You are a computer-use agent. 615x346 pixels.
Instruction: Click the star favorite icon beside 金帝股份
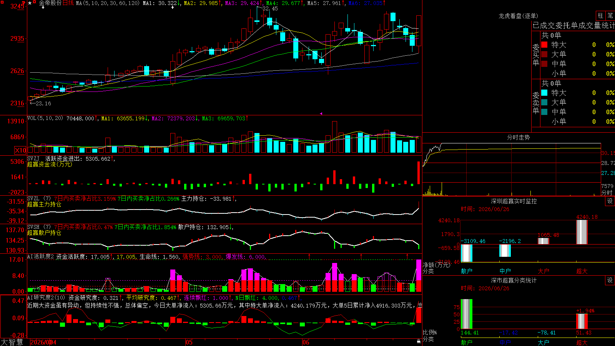point(30,3)
